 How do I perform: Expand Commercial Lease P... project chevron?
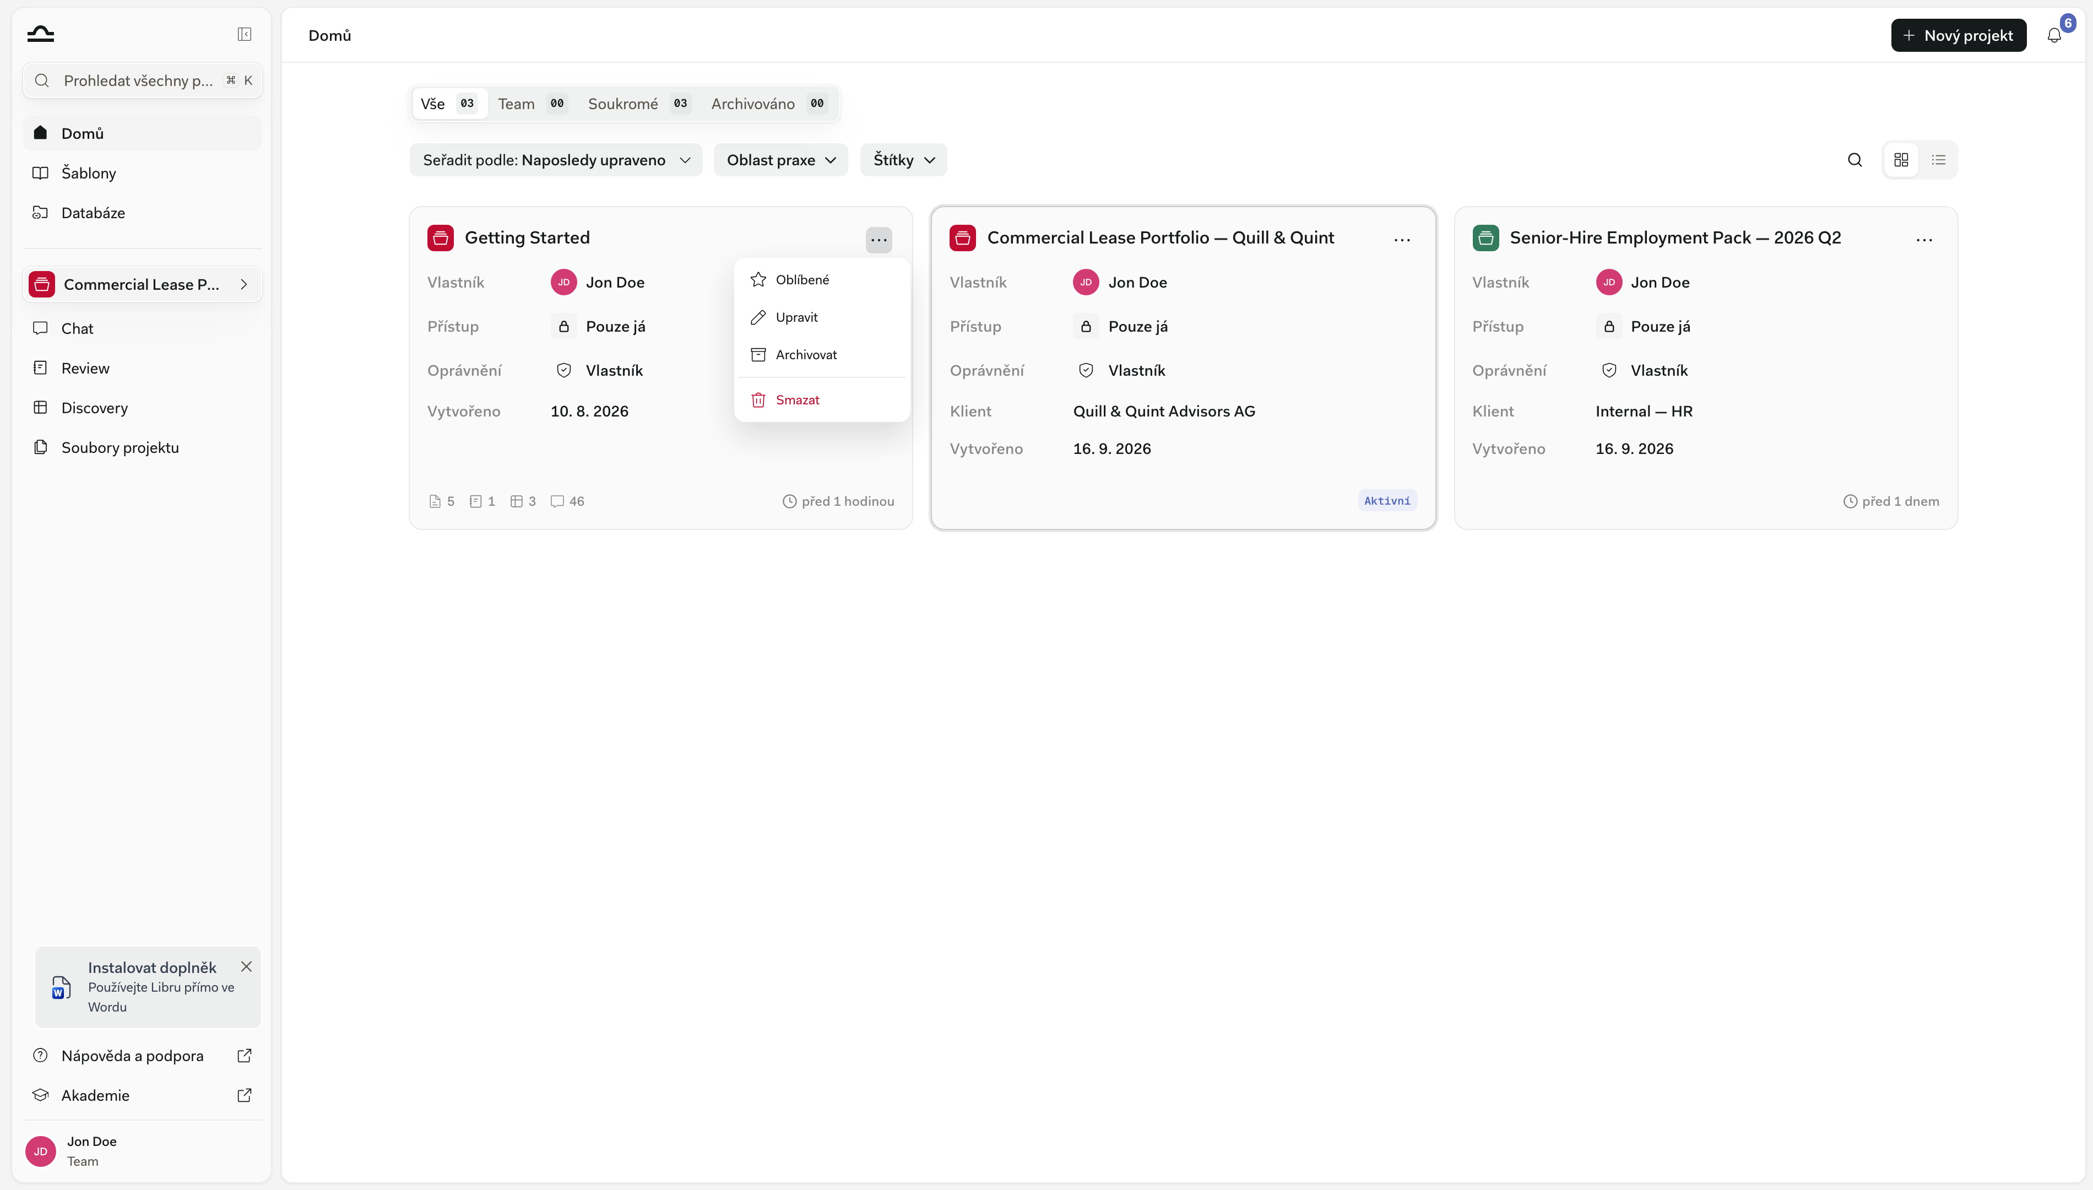pos(243,284)
